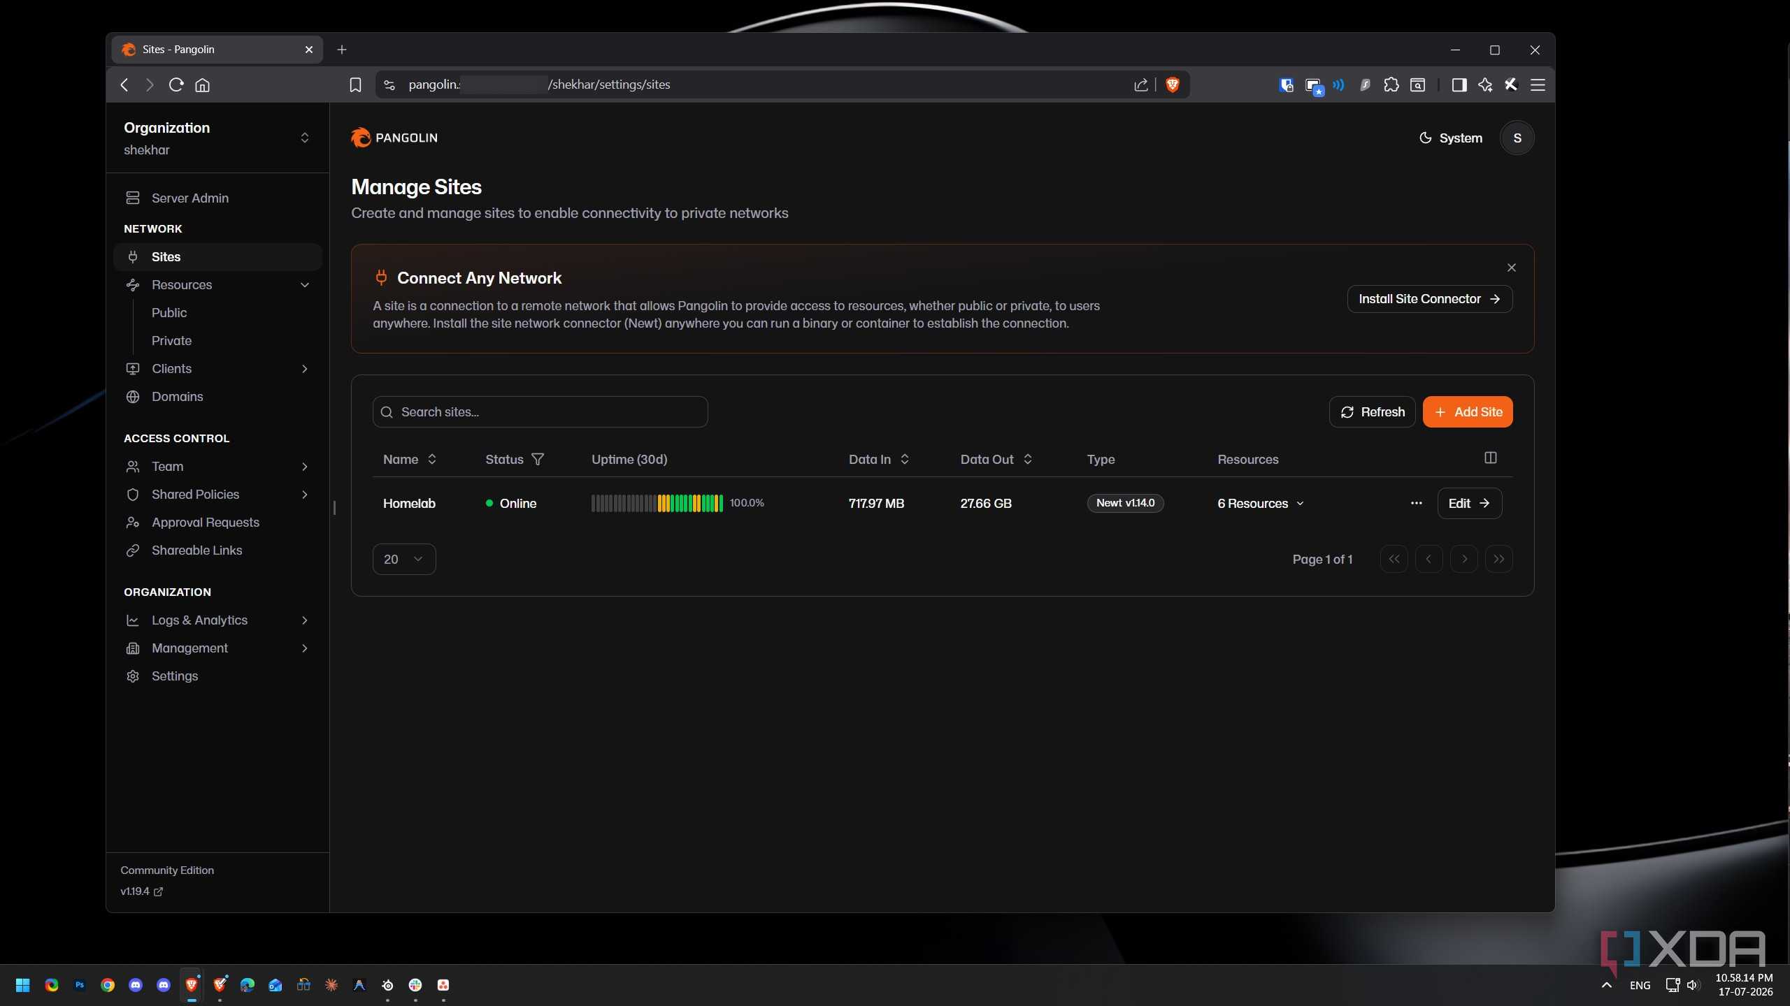The height and width of the screenshot is (1006, 1790).
Task: Open Windows Start menu
Action: (22, 985)
